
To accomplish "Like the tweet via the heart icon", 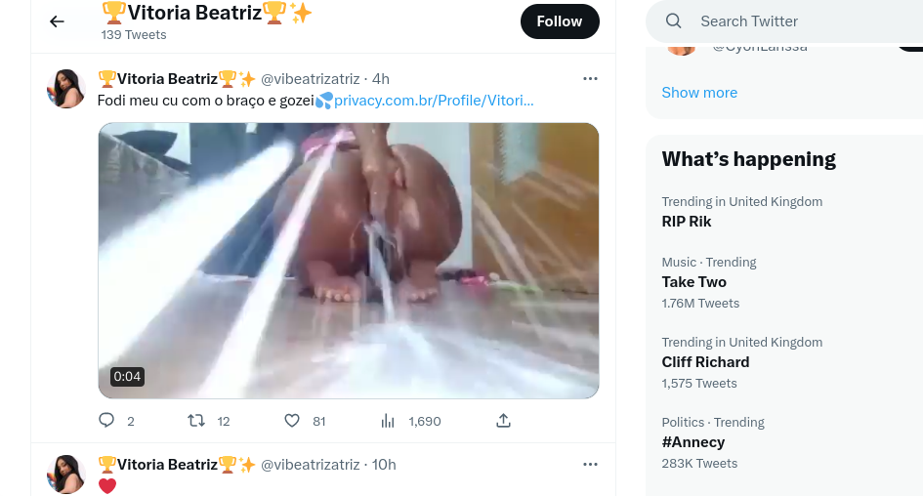I will [292, 421].
